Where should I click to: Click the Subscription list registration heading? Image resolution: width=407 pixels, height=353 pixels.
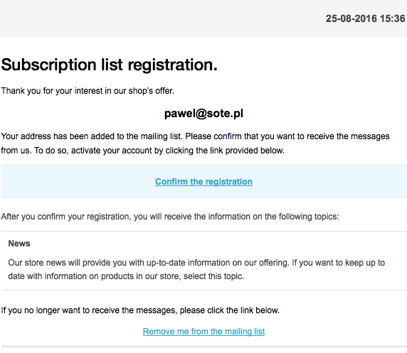tap(110, 65)
